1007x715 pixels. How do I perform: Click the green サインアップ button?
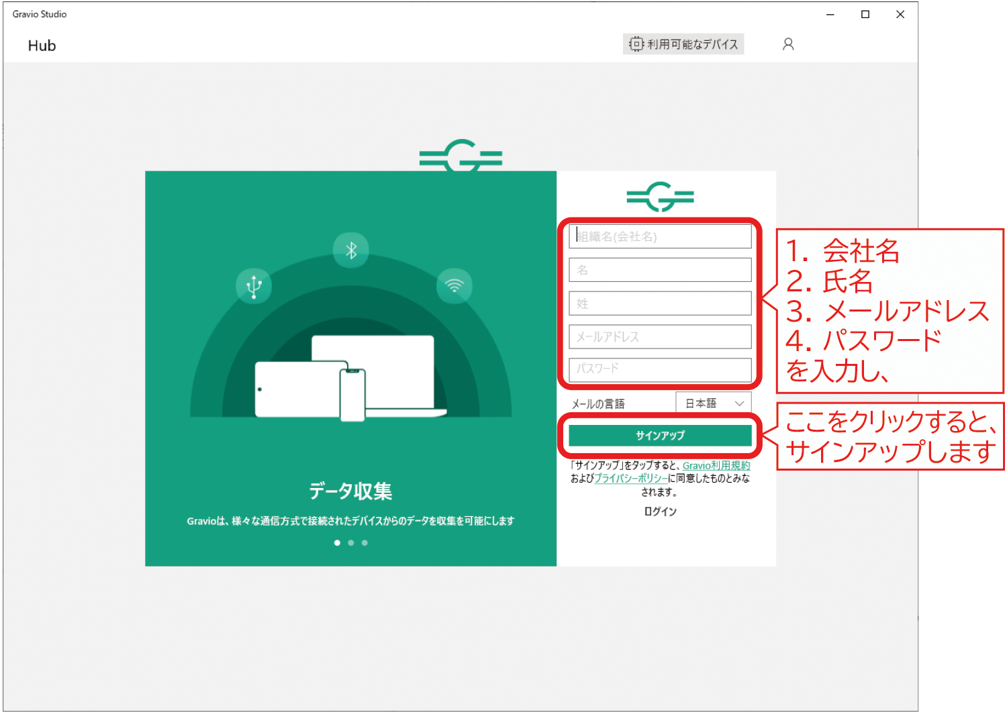(660, 436)
